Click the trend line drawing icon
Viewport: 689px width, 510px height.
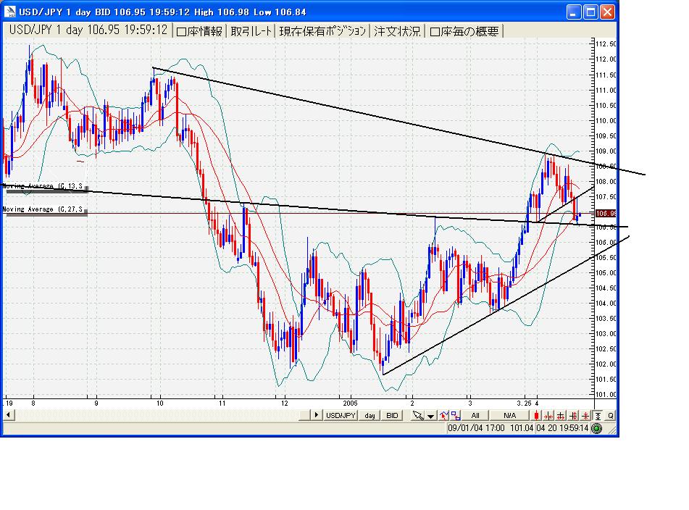[443, 416]
